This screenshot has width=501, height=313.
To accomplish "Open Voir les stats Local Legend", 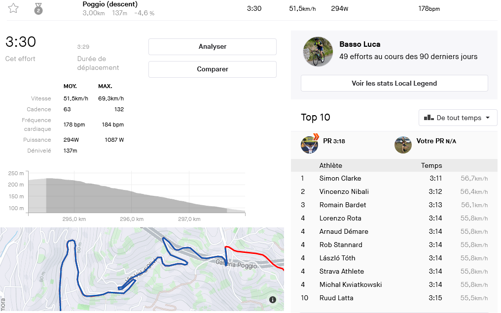I will tap(394, 83).
